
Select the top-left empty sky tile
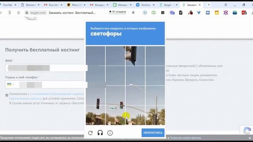pos(96,56)
